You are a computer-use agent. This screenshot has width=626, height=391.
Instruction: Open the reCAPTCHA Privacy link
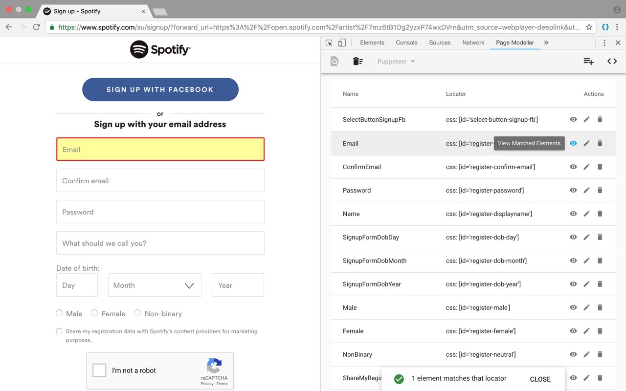coord(207,384)
